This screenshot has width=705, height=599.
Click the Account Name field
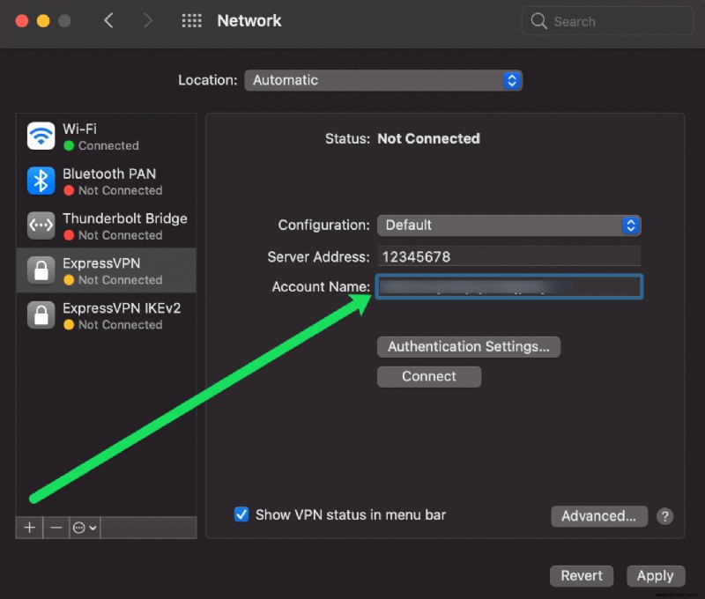point(509,286)
